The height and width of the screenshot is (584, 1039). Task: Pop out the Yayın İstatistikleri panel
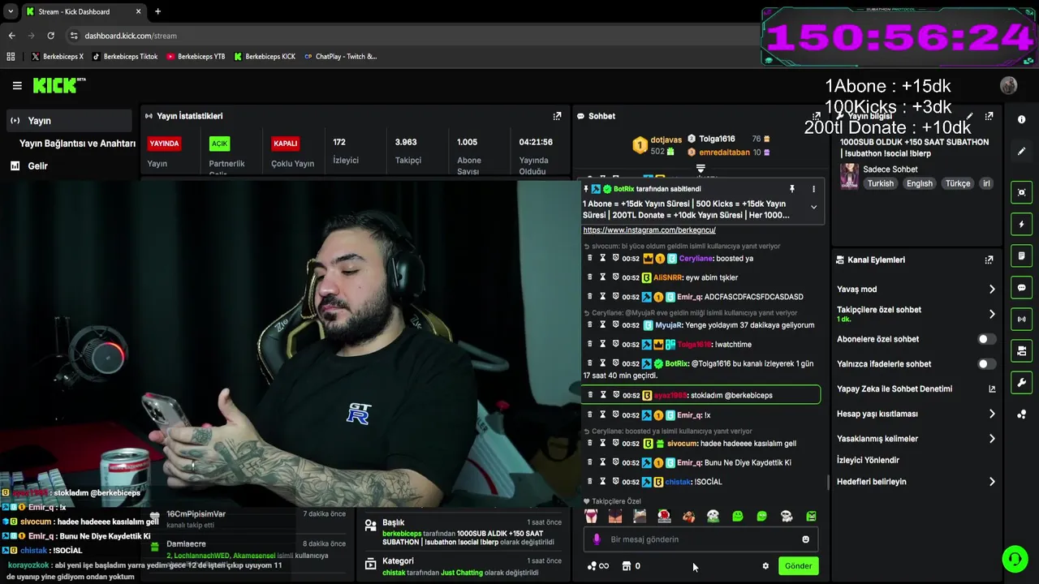(x=557, y=116)
